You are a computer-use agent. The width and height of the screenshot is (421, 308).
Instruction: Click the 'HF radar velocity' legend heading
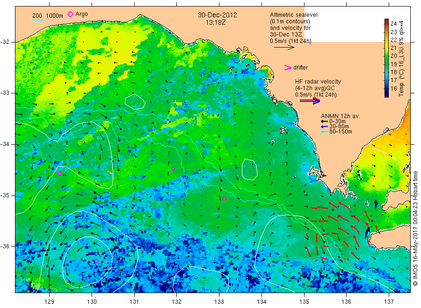pyautogui.click(x=318, y=82)
